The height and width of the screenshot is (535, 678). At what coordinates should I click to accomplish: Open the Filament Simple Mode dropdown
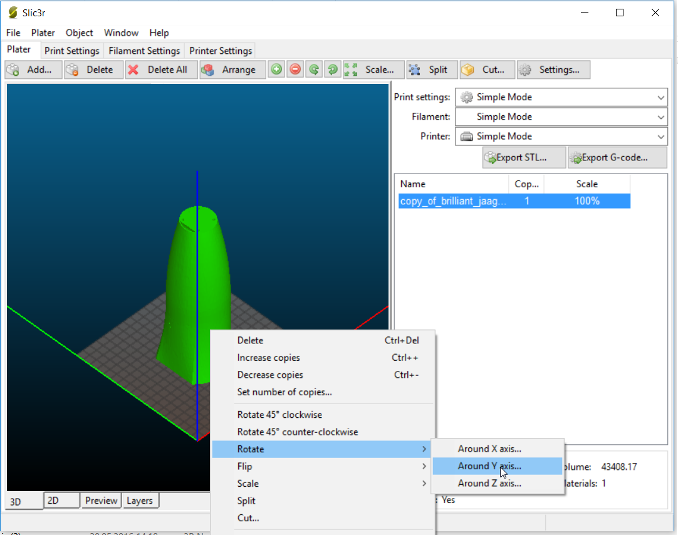pos(561,117)
